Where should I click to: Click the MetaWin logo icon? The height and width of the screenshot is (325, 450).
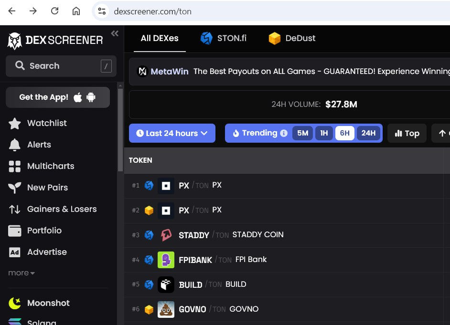(x=143, y=72)
